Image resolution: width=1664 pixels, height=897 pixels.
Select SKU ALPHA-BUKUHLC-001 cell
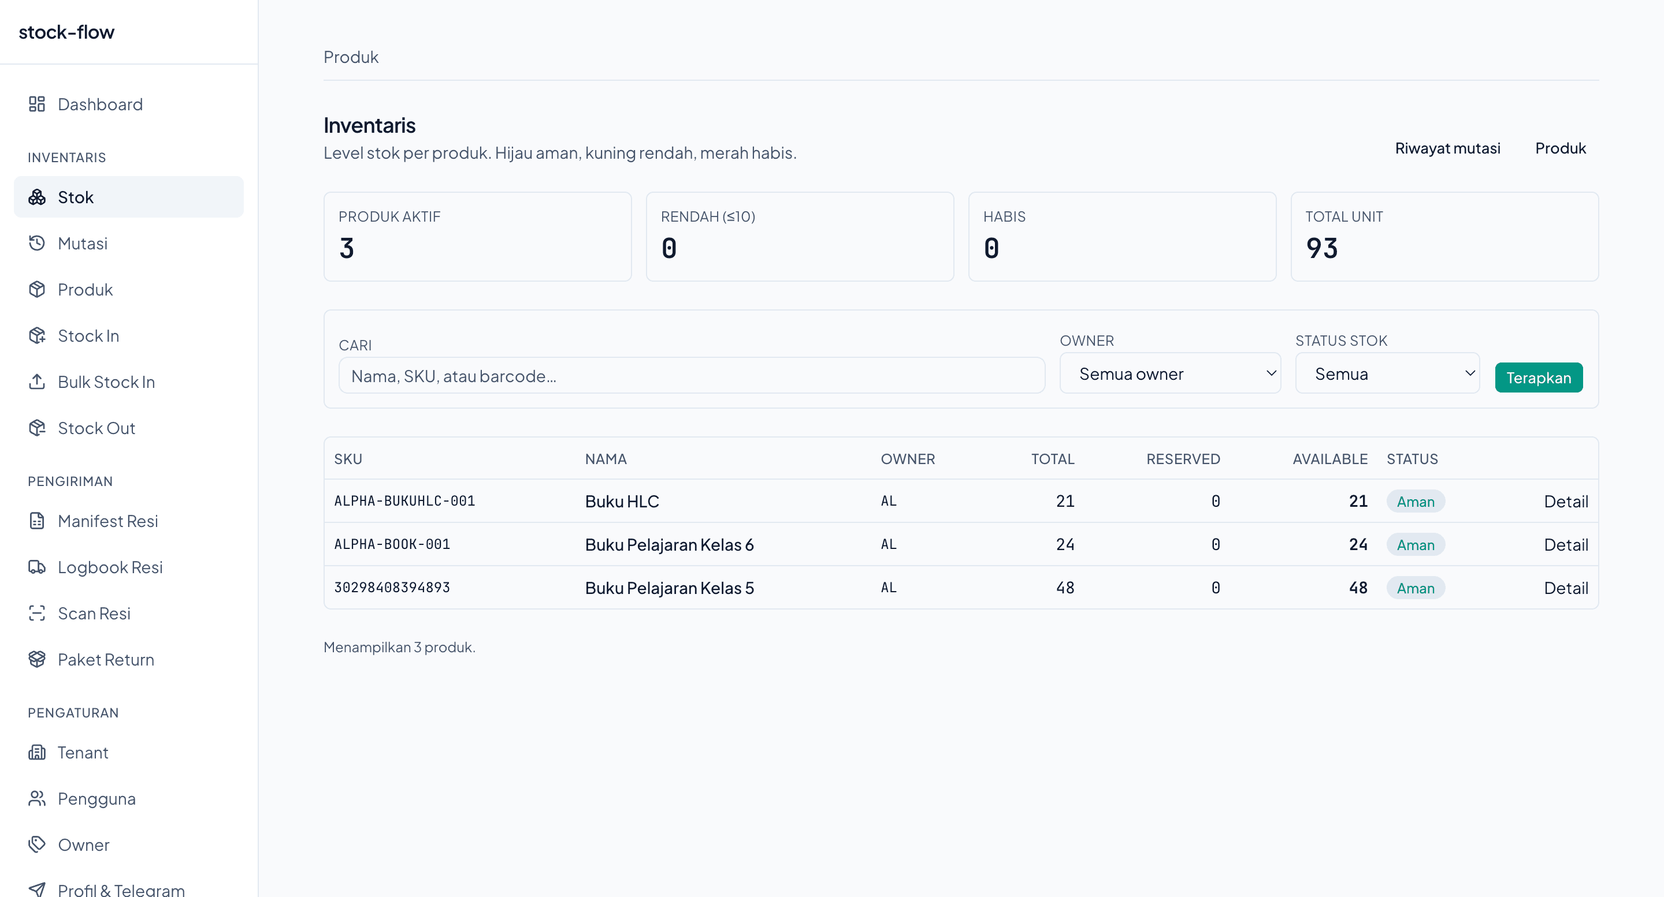[x=404, y=501]
